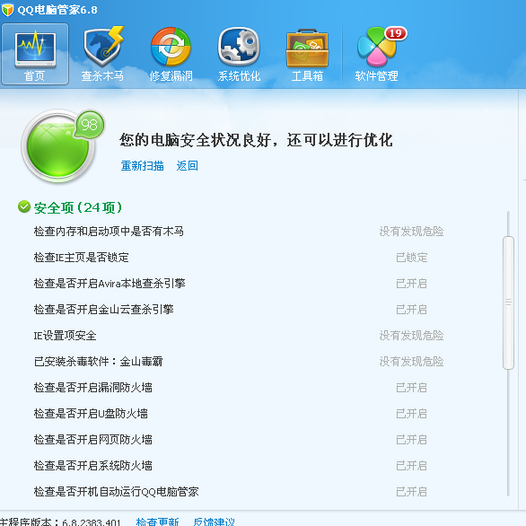This screenshot has width=526, height=526.
Task: Select row 检查是否开启网页防火墙
Action: (x=239, y=440)
